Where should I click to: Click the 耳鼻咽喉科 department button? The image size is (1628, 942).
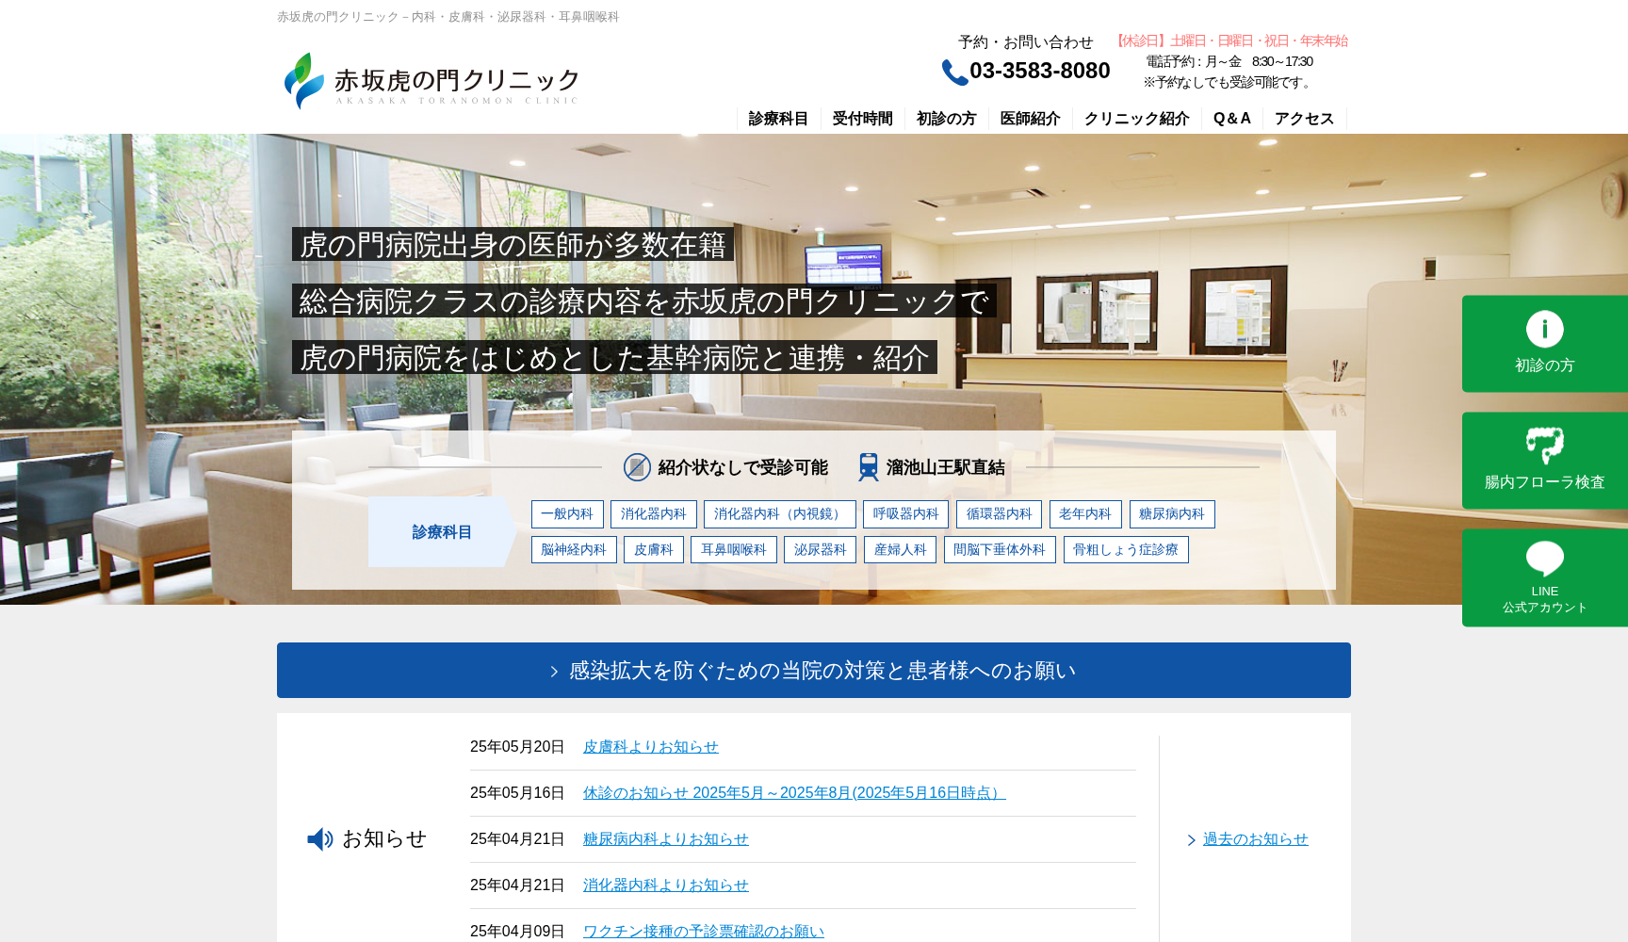(735, 548)
